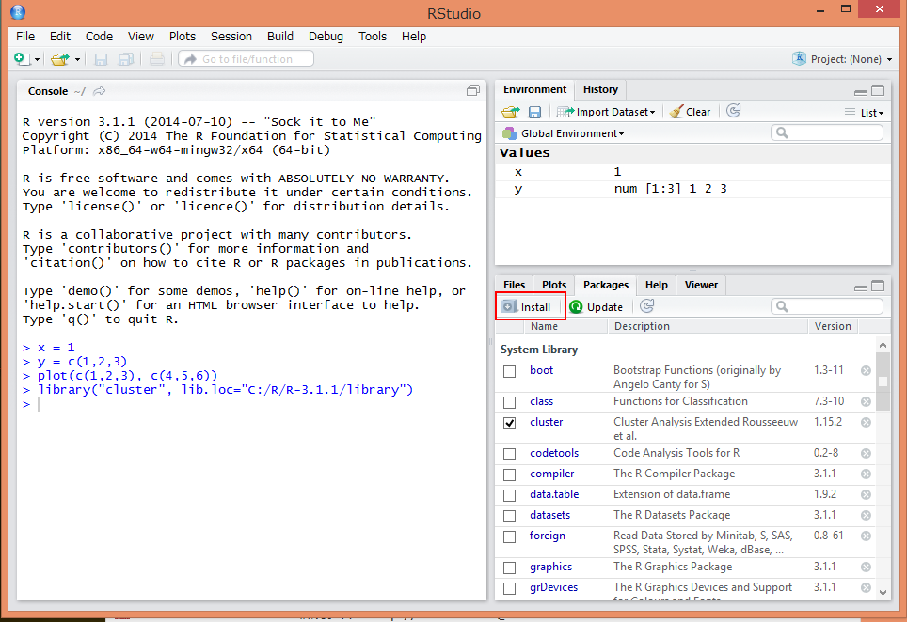The height and width of the screenshot is (622, 907).
Task: Click the Install packages button
Action: pyautogui.click(x=526, y=306)
